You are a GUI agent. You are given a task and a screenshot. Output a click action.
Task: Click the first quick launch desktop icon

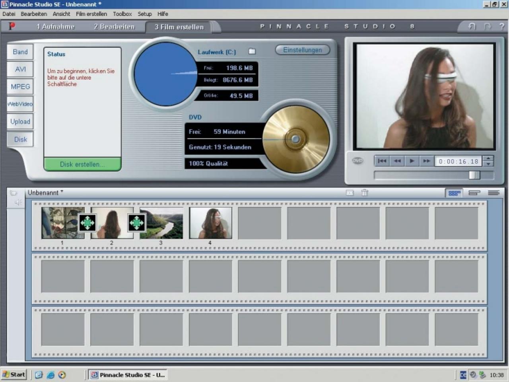39,375
